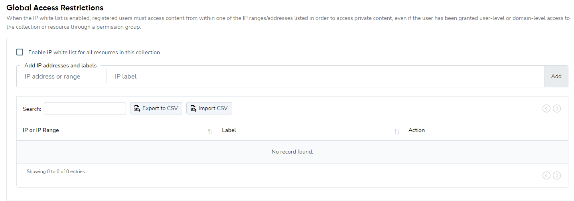Screen dimensions: 574x201
Task: Sort using the Label column sort arrows
Action: 396,131
